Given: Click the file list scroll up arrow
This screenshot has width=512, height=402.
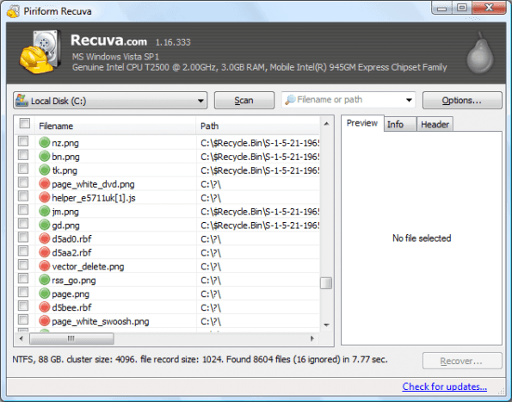Looking at the screenshot, I should (326, 124).
